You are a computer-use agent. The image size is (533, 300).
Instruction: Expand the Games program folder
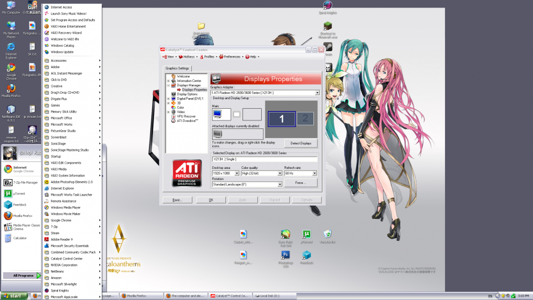click(x=72, y=106)
